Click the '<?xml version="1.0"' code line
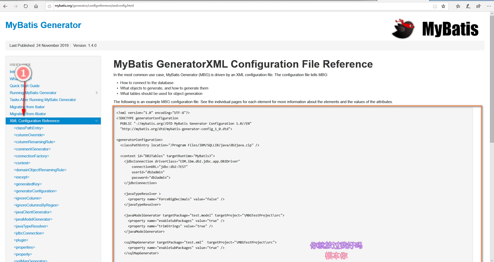 point(153,113)
